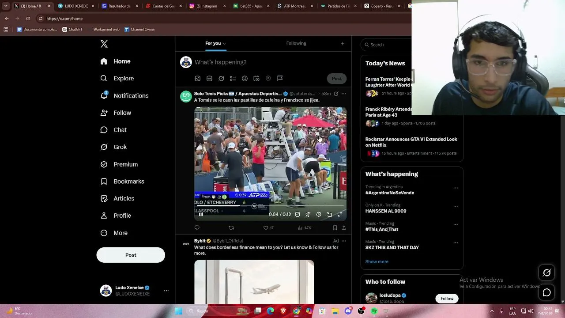Open the emoji picker in the composer
The width and height of the screenshot is (565, 318).
pos(245,79)
